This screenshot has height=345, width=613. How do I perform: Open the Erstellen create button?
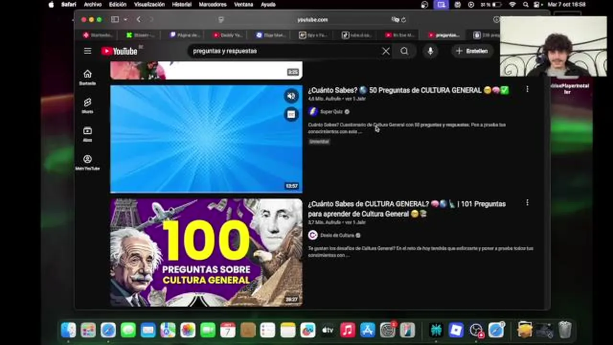472,51
